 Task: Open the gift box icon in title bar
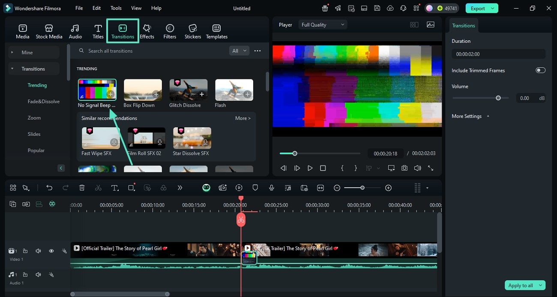[x=325, y=8]
